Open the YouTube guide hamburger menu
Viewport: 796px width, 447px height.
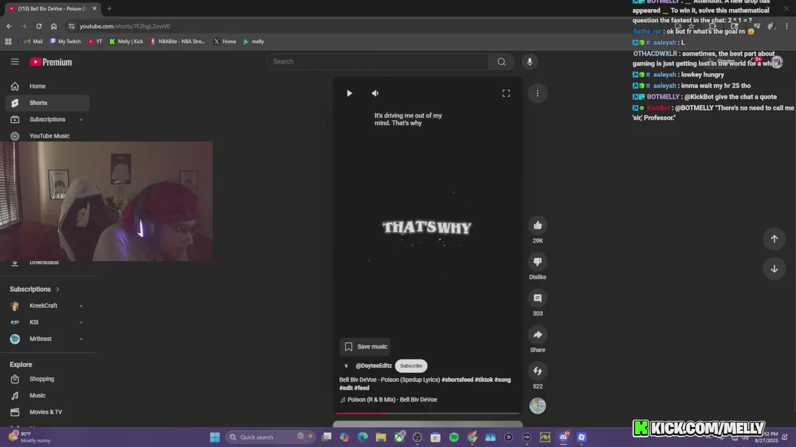15,61
